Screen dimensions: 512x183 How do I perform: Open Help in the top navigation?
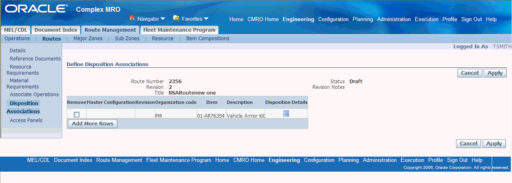pyautogui.click(x=491, y=19)
